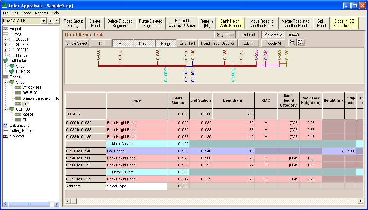Collapse the 515C roads node
Viewport: 368px width, 210px height.
click(5, 82)
